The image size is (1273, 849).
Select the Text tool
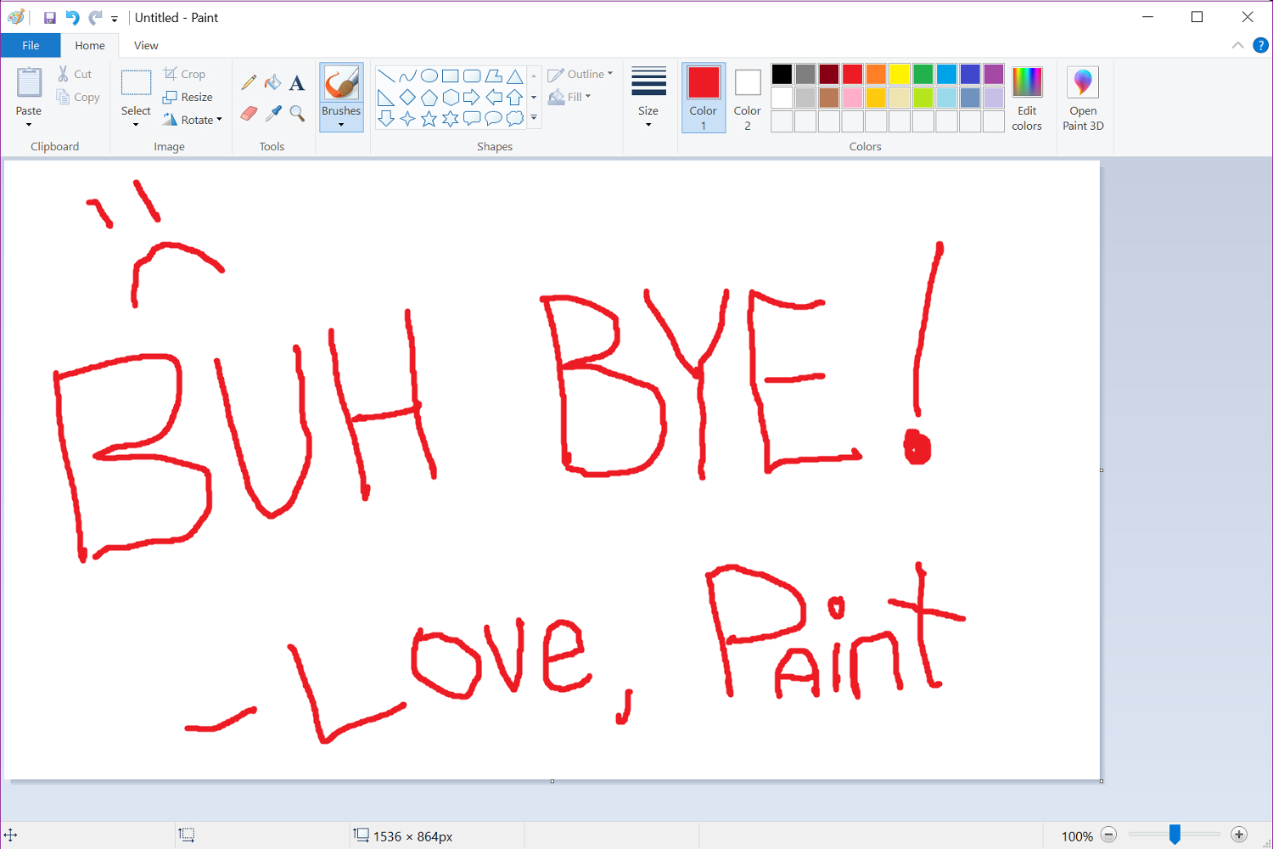[x=296, y=82]
